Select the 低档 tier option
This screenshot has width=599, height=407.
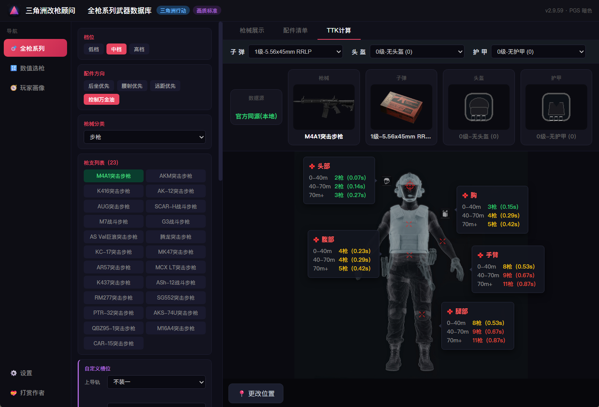[x=94, y=49]
